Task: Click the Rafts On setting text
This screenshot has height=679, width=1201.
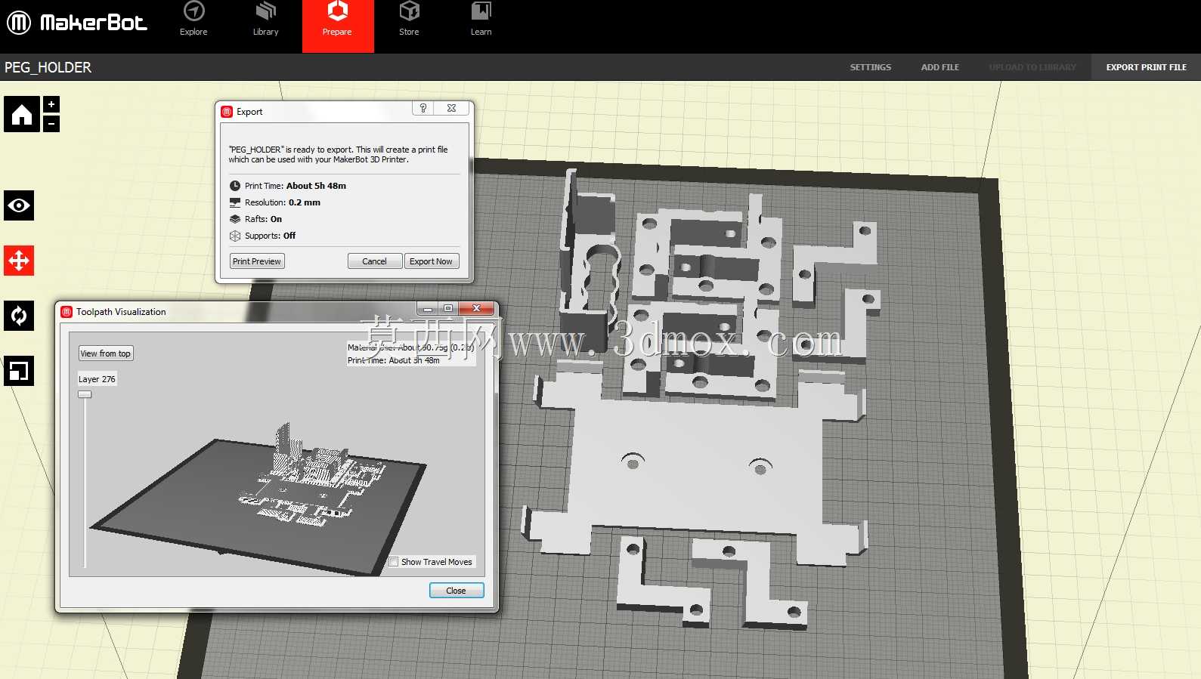Action: pyautogui.click(x=263, y=219)
